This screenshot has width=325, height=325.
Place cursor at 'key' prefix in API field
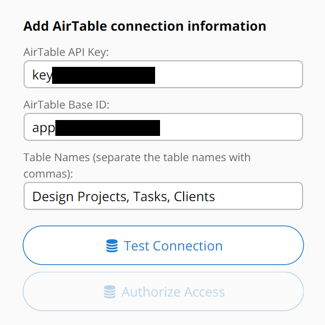[x=42, y=75]
